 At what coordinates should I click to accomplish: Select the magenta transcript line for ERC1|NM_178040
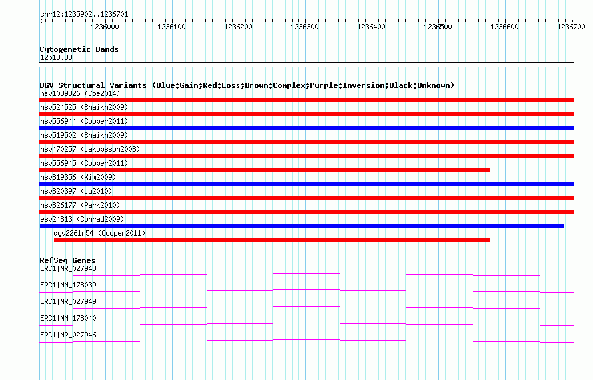tap(306, 324)
